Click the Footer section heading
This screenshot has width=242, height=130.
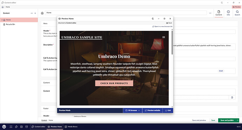[46, 109]
